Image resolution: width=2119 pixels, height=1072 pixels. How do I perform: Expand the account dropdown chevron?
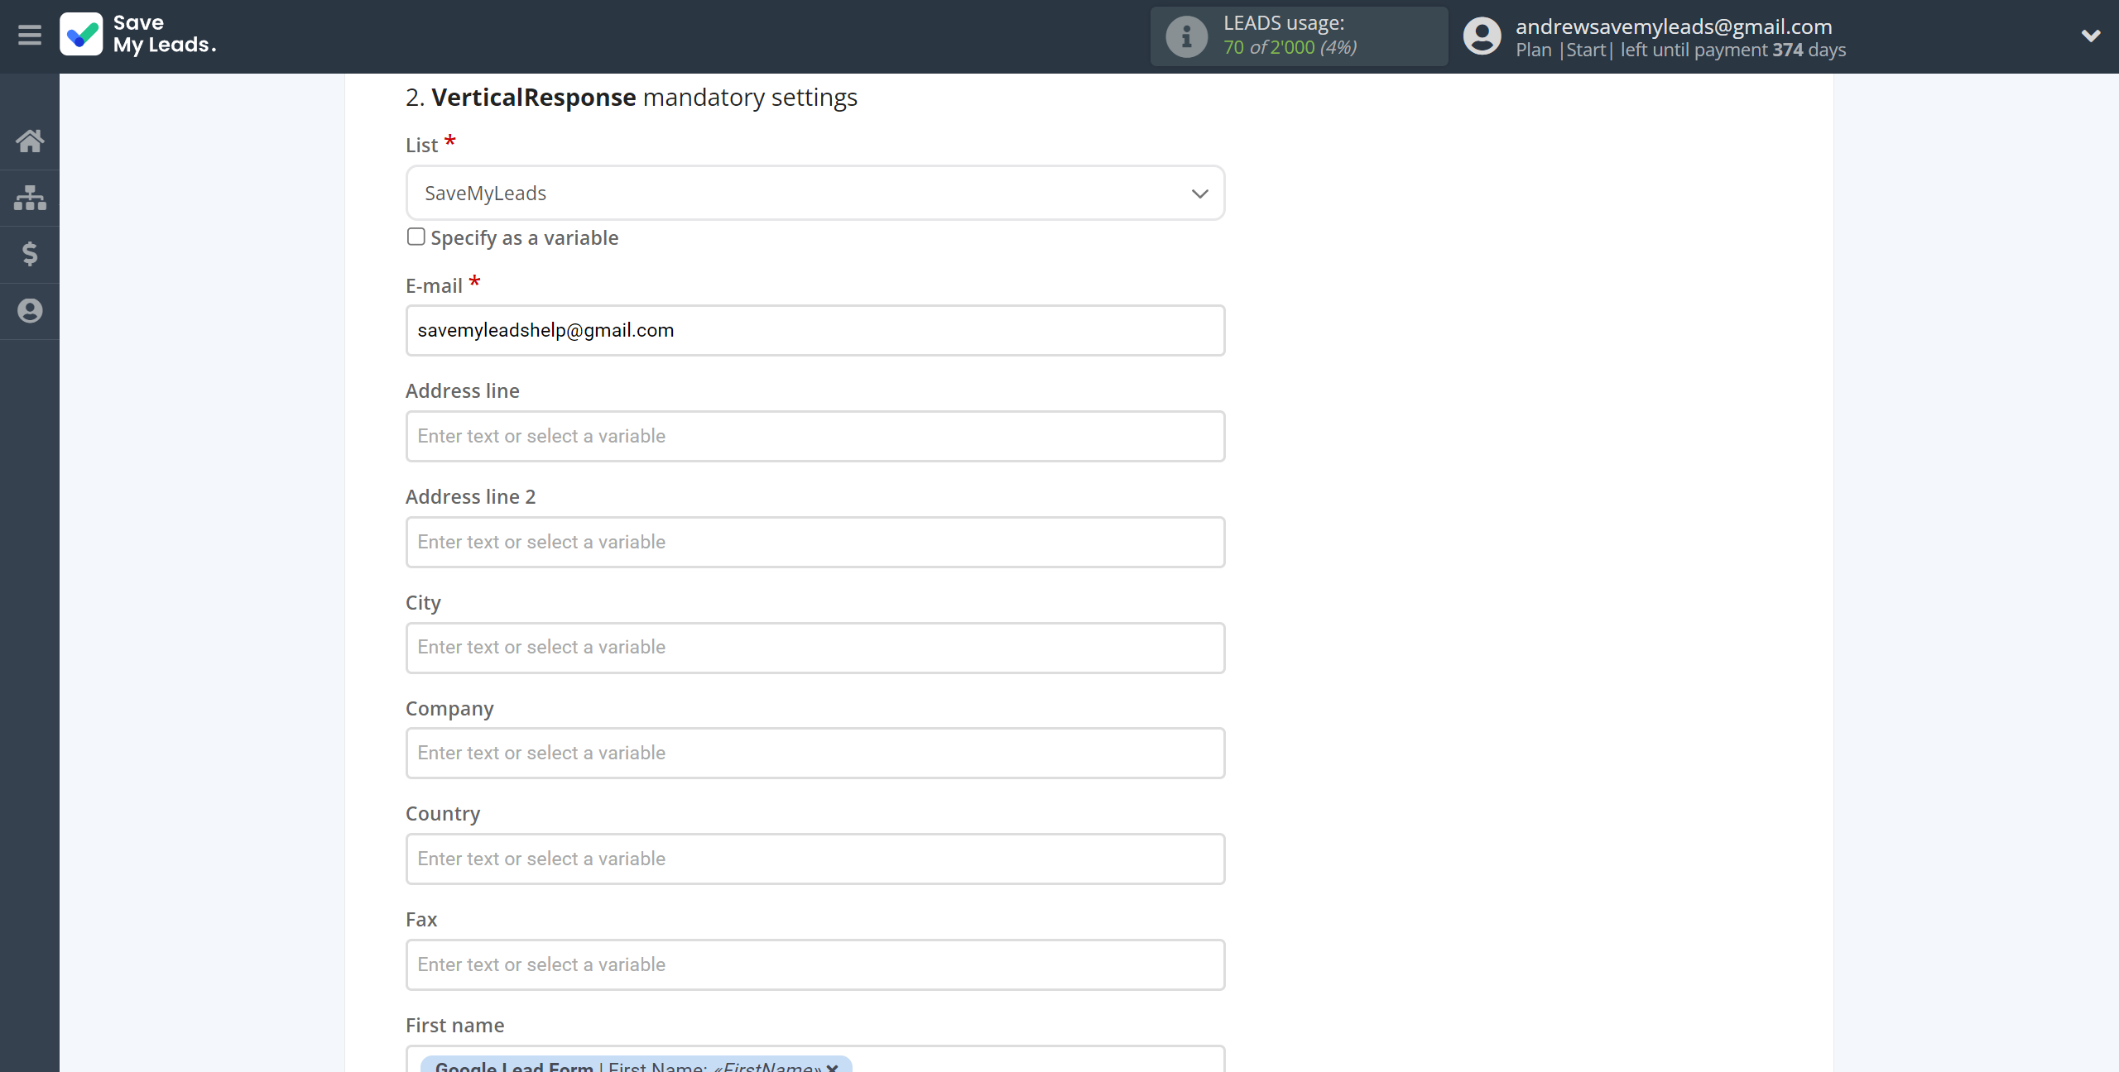click(2090, 36)
